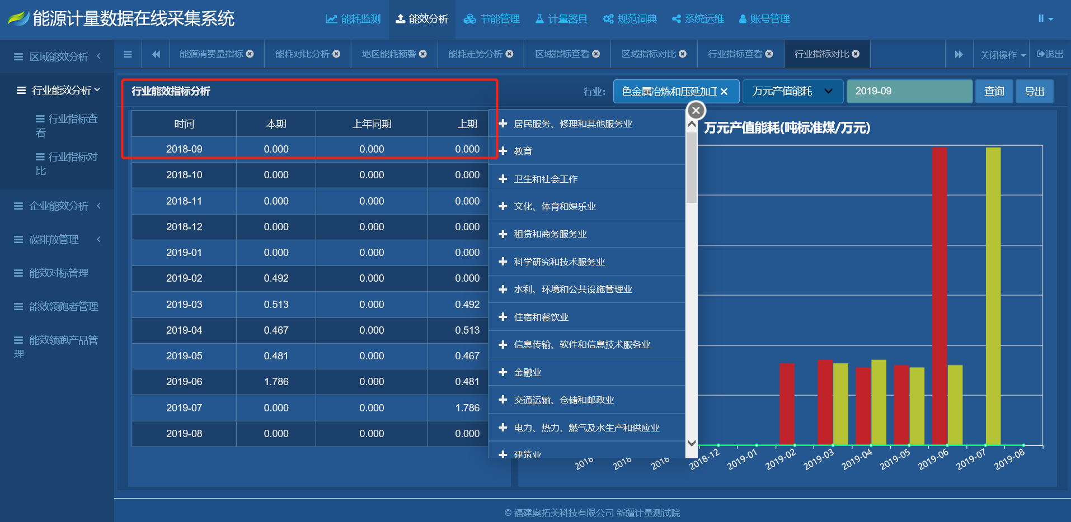This screenshot has width=1071, height=522.
Task: Open the 节能管理 menu
Action: (491, 18)
